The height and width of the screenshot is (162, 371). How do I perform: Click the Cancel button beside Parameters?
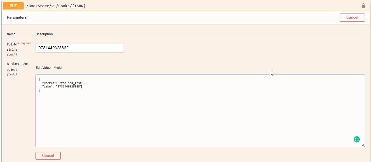(x=352, y=18)
